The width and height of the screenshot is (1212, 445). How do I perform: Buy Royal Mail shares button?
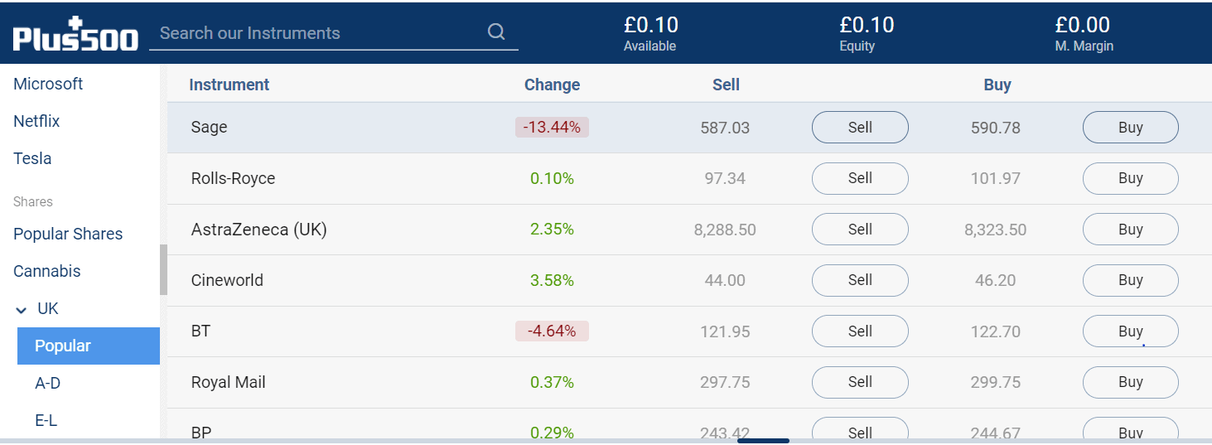click(1130, 382)
